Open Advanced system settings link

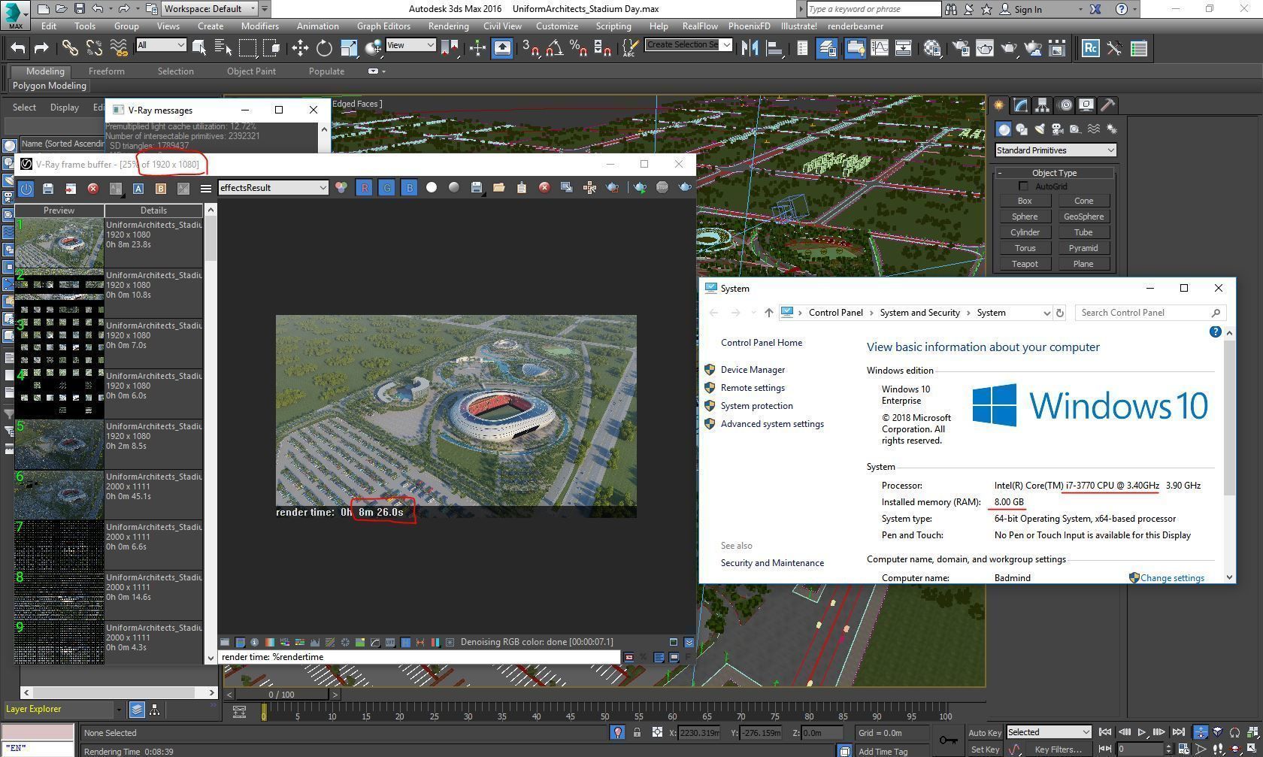pyautogui.click(x=772, y=424)
